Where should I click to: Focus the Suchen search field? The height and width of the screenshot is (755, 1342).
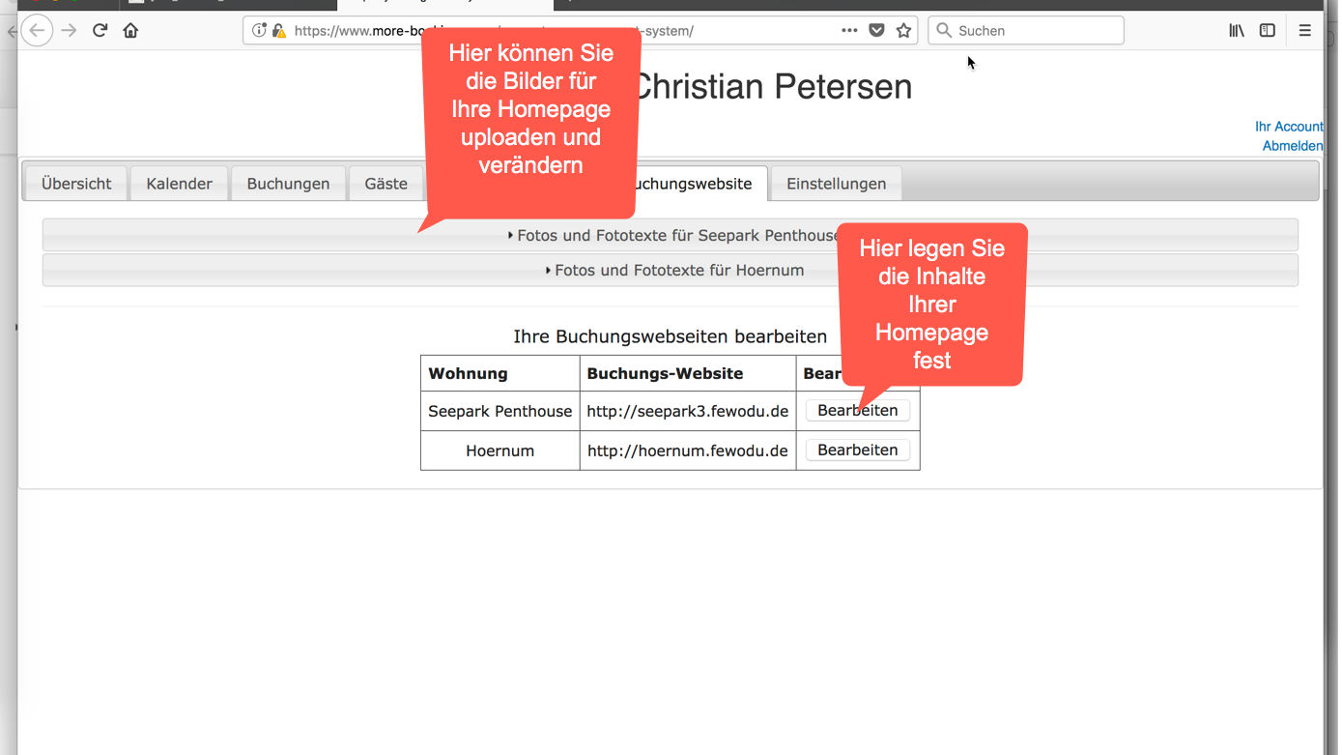click(x=1026, y=31)
